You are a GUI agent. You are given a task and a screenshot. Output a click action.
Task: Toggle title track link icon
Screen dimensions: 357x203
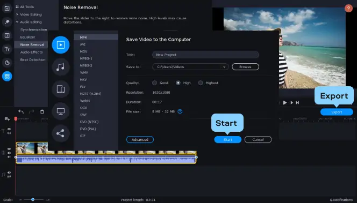coord(9,133)
